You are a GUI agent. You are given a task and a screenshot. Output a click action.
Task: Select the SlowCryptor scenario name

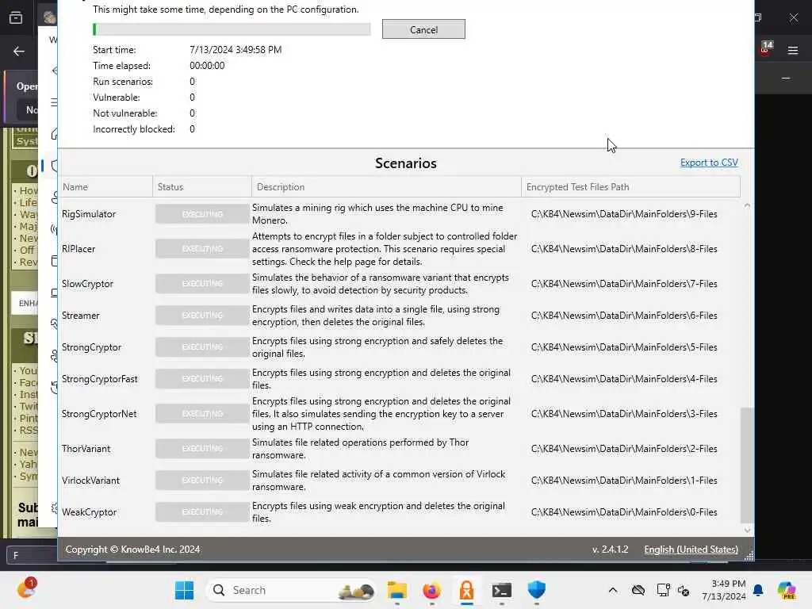click(x=87, y=284)
